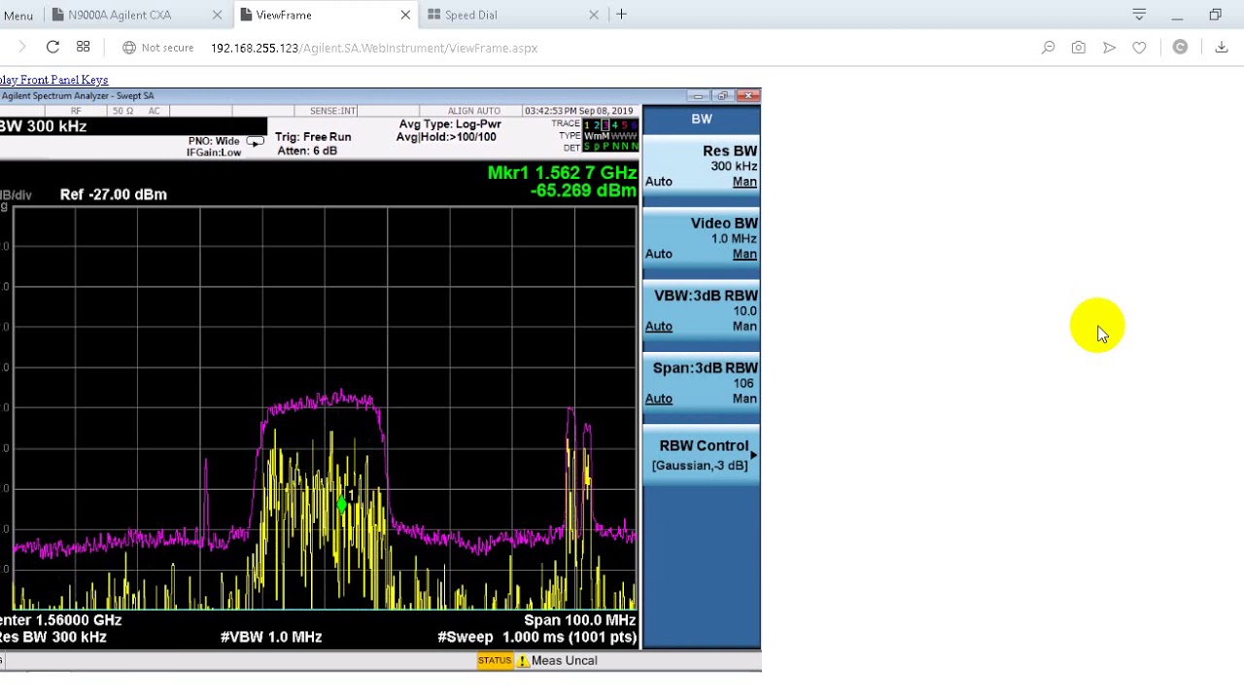Click the PNO: Wide label
1244x700 pixels.
214,141
